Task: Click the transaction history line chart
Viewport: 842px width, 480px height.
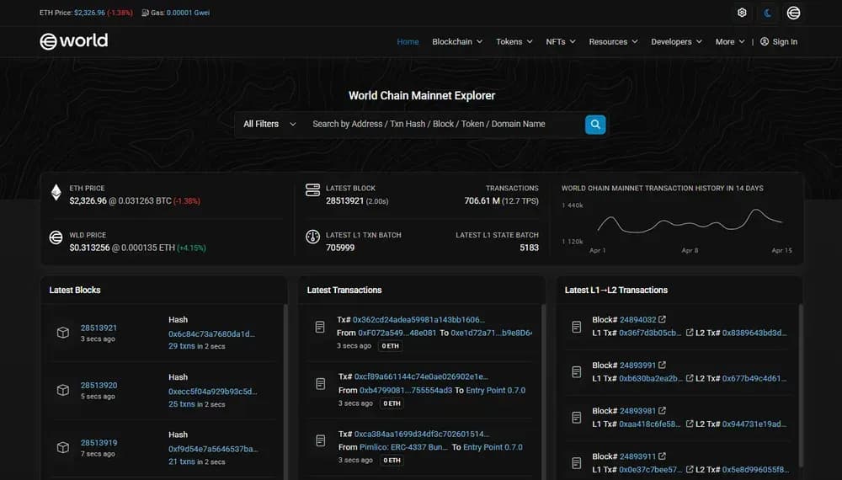Action: click(x=690, y=221)
